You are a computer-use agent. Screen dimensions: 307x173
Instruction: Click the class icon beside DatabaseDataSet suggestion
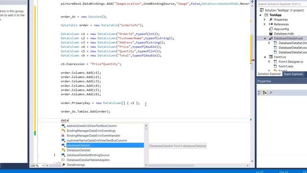pos(63,150)
